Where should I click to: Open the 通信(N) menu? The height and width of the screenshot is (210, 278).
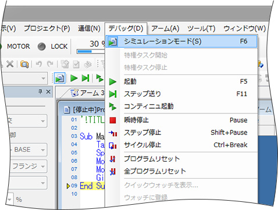89,29
